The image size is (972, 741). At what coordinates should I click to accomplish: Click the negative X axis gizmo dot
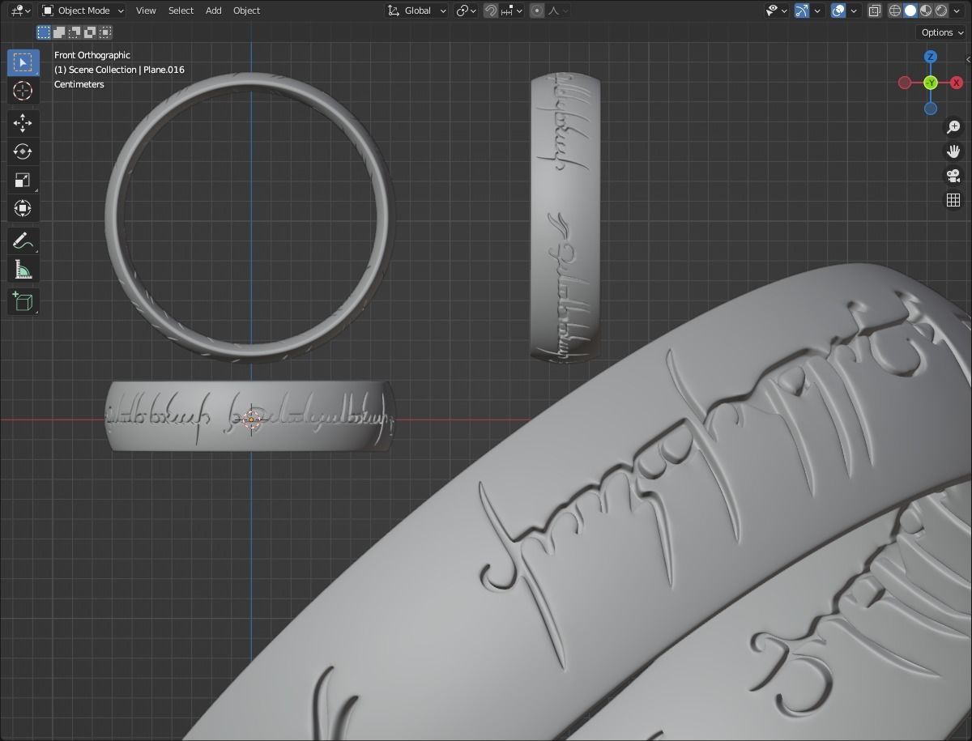(905, 83)
